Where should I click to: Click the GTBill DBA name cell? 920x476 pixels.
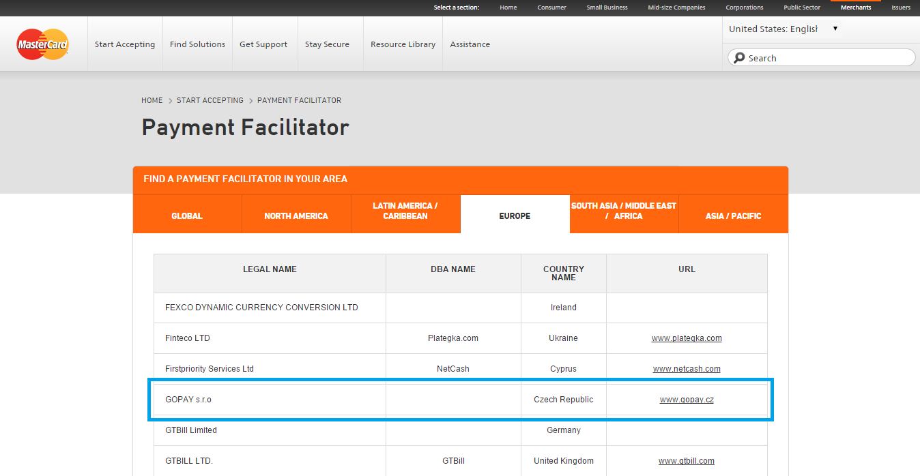(453, 461)
